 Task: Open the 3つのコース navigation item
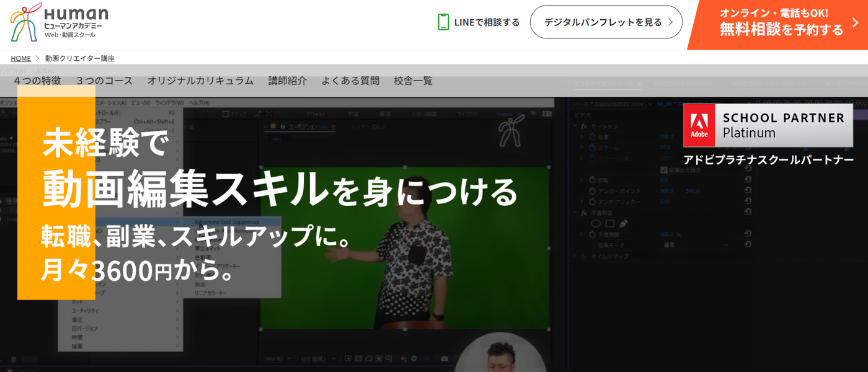[104, 81]
